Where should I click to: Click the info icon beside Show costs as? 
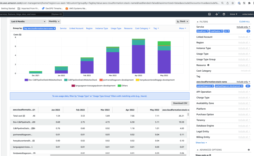coord(210,155)
